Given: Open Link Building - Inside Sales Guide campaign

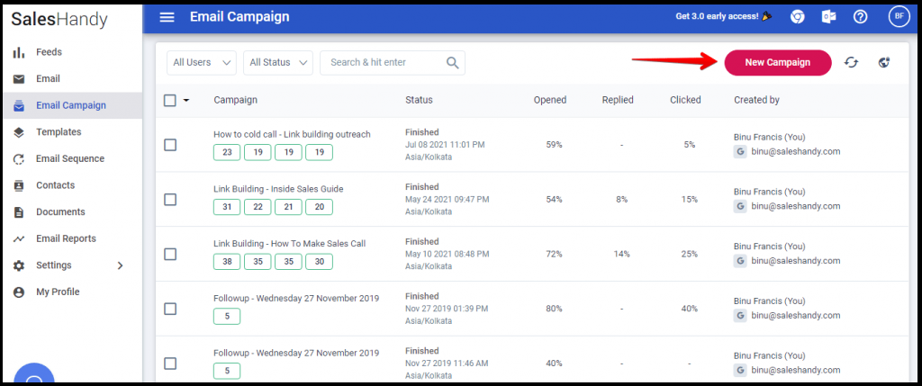Looking at the screenshot, I should 278,189.
